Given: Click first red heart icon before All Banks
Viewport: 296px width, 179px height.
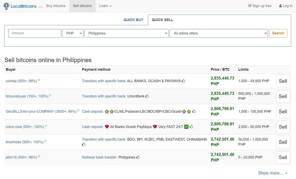Looking at the screenshot, I should click(x=107, y=127).
